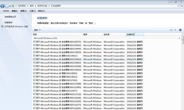Screen dimensions: 184x110
Task: Click 程序 in the address breadcrumb
Action: [x=31, y=6]
